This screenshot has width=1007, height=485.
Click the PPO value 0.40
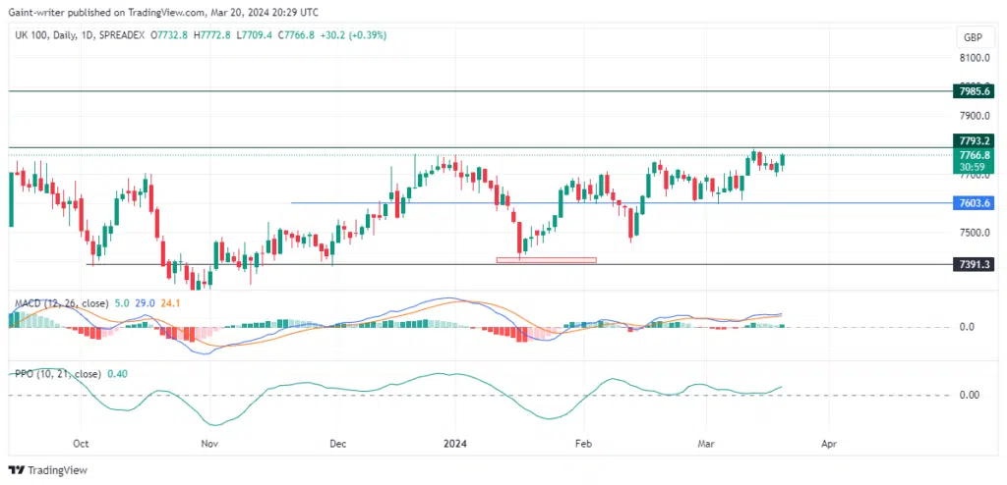coord(115,374)
